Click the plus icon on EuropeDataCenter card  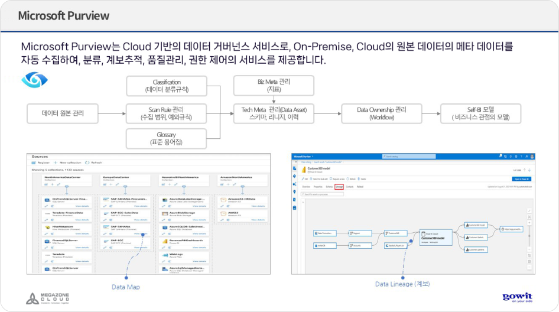click(x=111, y=184)
